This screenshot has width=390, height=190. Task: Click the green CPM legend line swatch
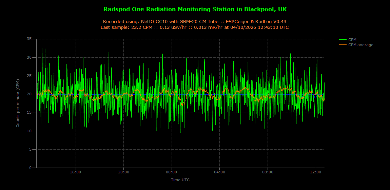[343, 40]
